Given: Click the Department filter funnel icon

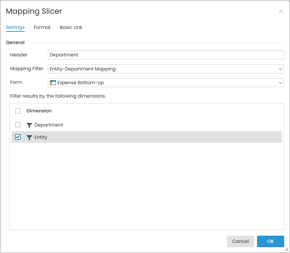Looking at the screenshot, I should click(x=29, y=125).
